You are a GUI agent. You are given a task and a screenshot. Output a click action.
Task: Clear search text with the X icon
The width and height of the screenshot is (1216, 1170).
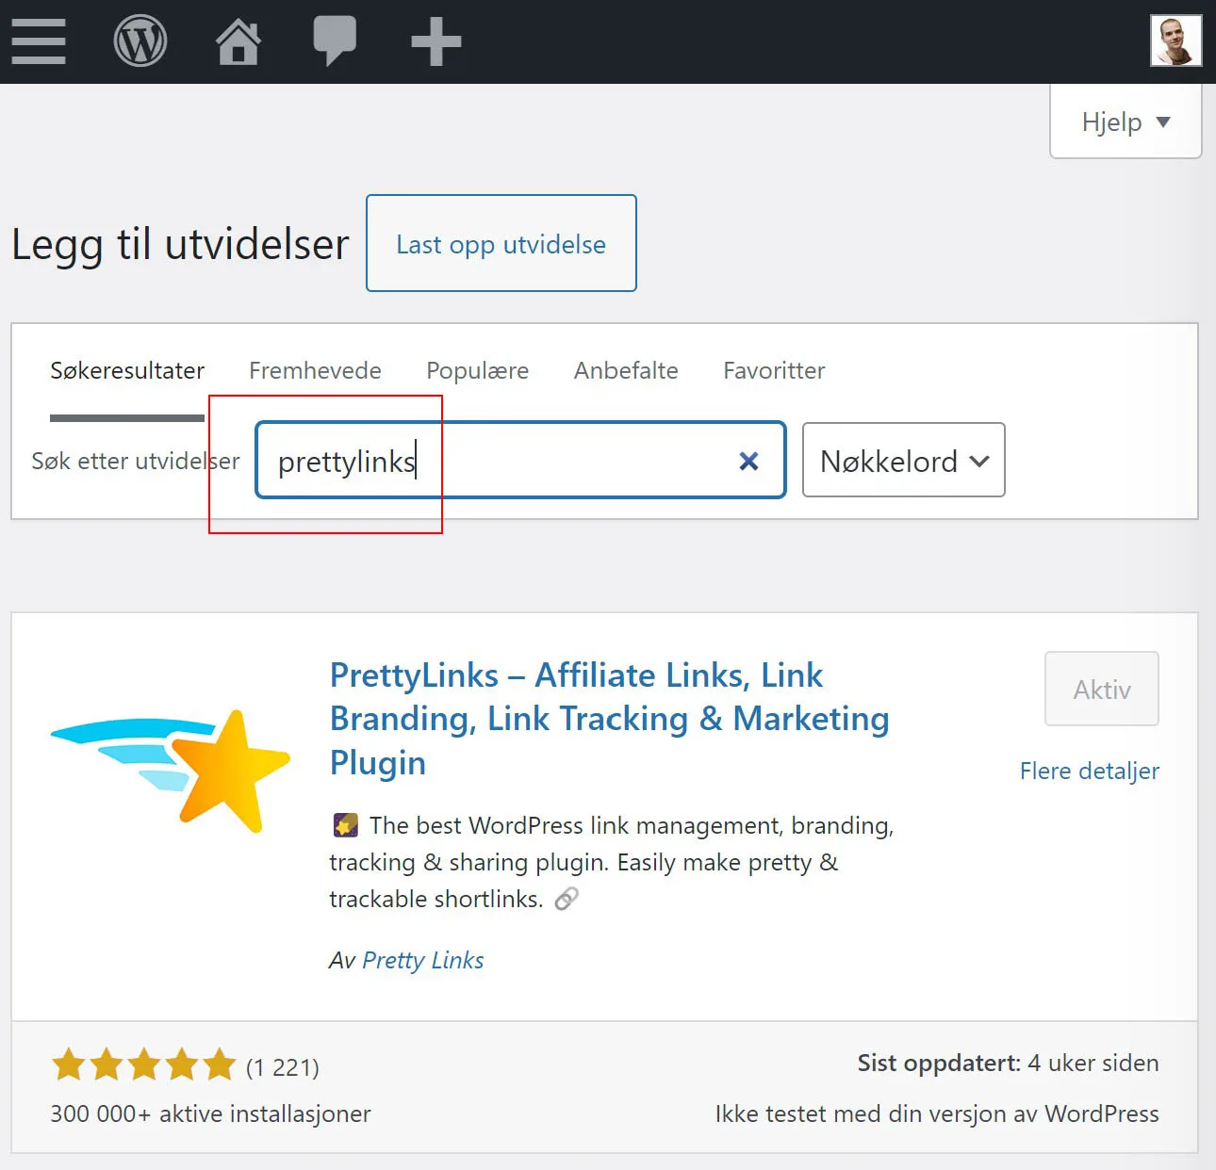(x=748, y=461)
